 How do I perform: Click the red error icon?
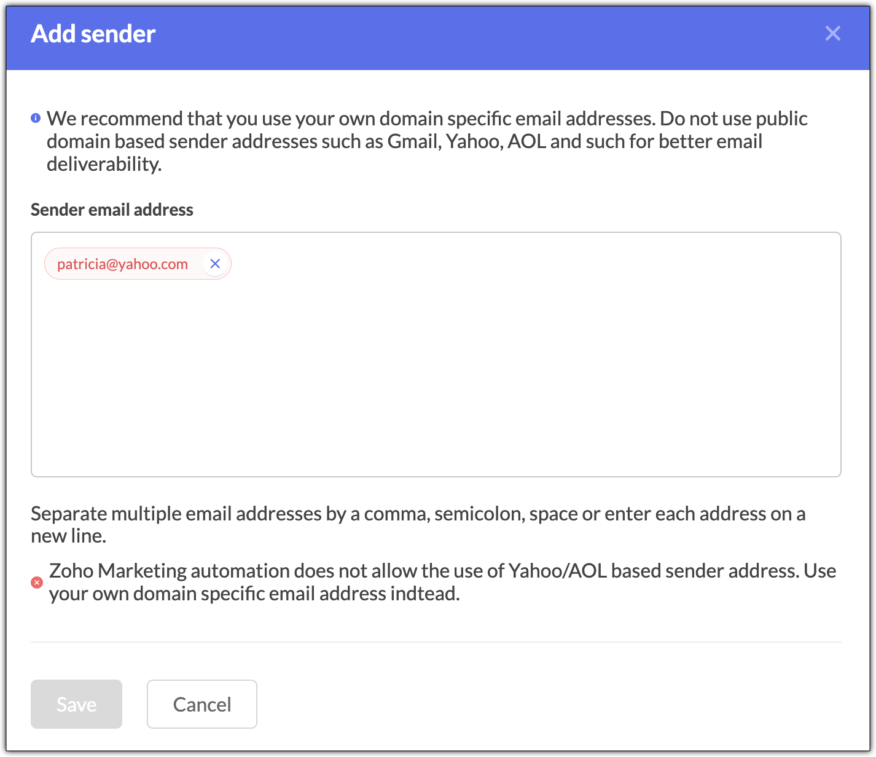tap(37, 582)
